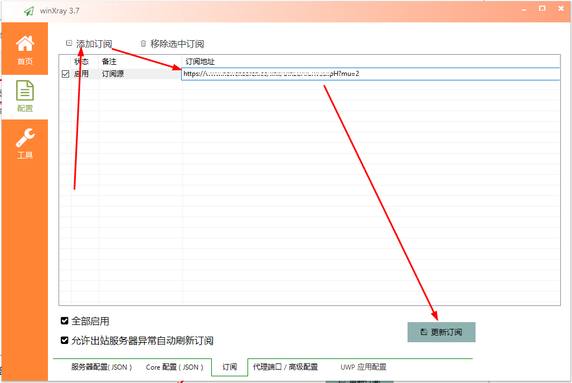This screenshot has height=383, width=572.
Task: Uncheck the 全部启用 checkbox
Action: pos(65,321)
